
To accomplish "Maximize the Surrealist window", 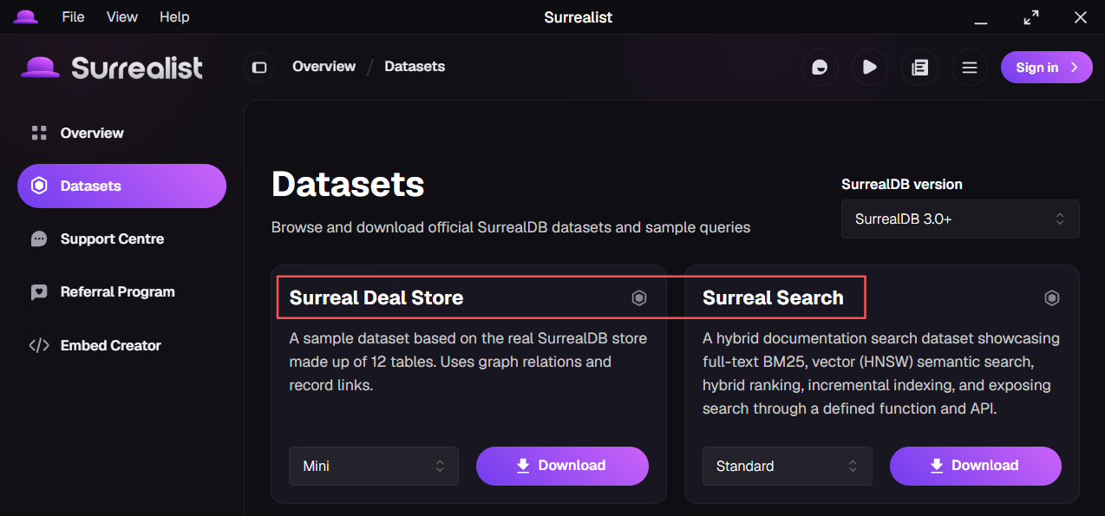I will [x=1031, y=17].
